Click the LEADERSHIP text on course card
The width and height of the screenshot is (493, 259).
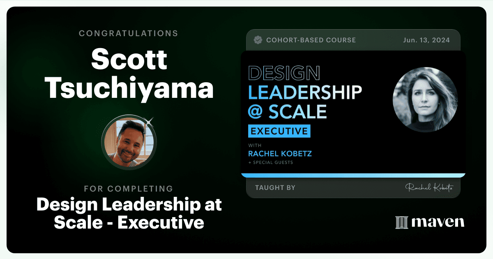click(x=305, y=92)
